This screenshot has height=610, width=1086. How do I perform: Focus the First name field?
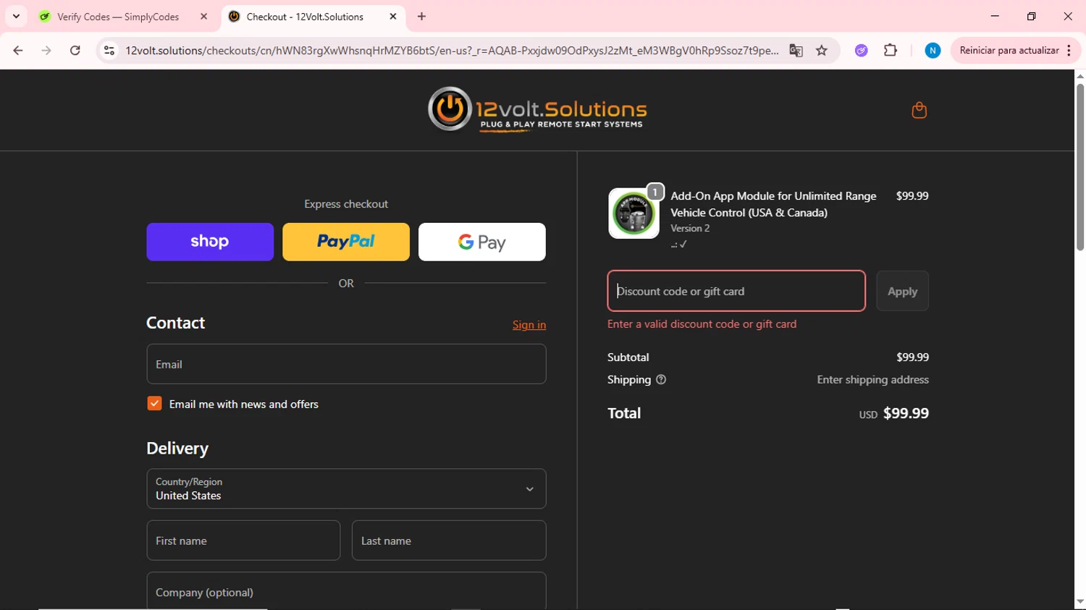tap(243, 541)
